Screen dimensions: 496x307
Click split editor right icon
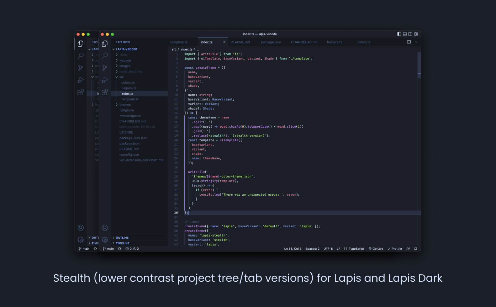pyautogui.click(x=409, y=42)
